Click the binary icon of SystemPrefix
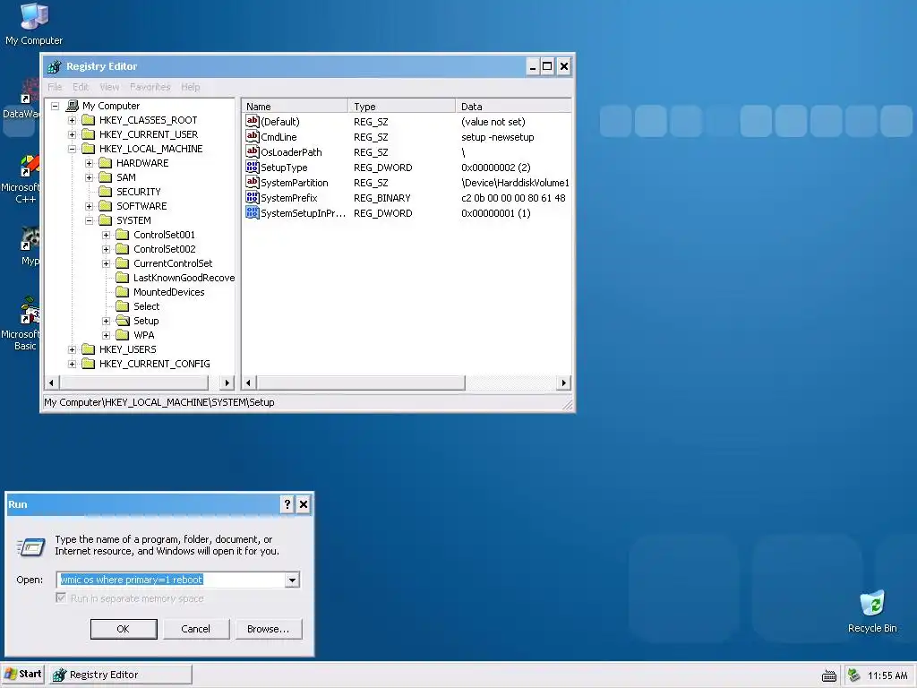The height and width of the screenshot is (688, 917). 252,197
